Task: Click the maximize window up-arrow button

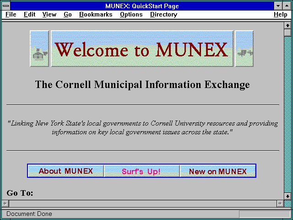Action: point(287,6)
